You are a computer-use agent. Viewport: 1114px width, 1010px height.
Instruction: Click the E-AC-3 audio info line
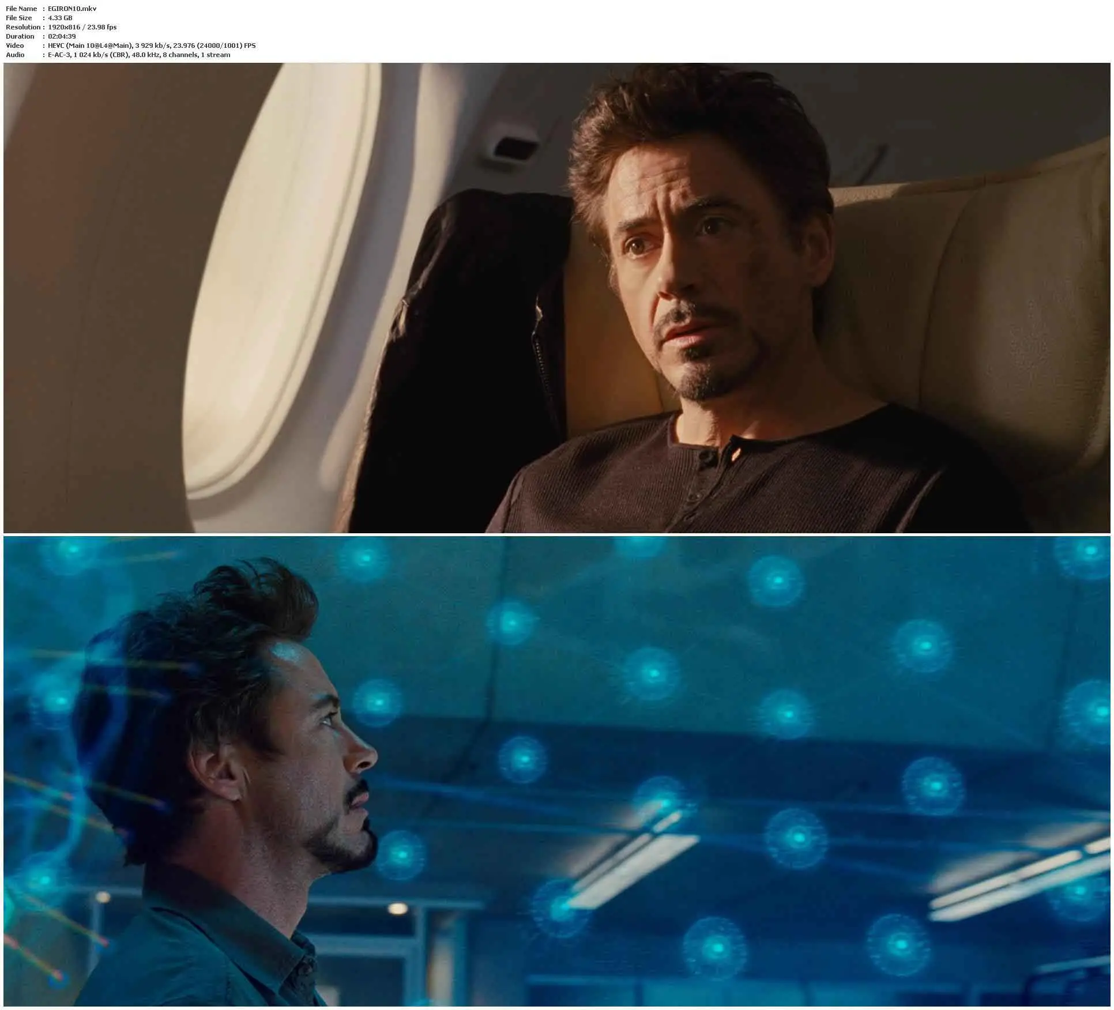pos(139,55)
